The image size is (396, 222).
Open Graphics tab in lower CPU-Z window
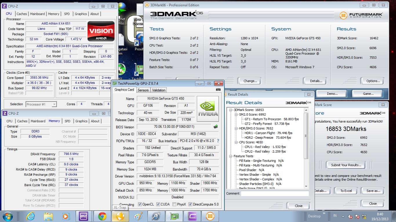point(81,121)
